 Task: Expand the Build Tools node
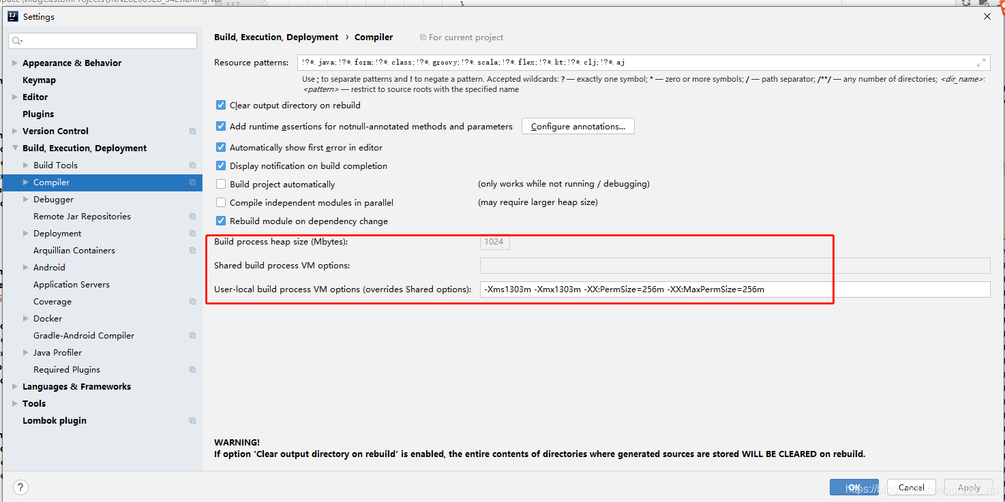click(x=25, y=165)
